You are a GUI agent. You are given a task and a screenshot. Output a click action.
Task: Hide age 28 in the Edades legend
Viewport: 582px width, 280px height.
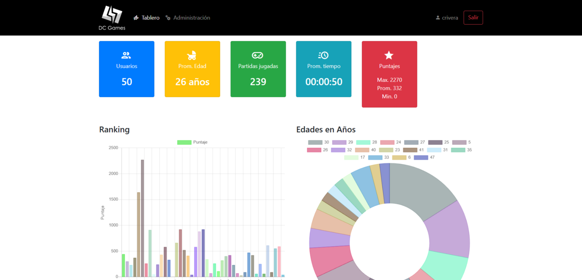pos(367,142)
